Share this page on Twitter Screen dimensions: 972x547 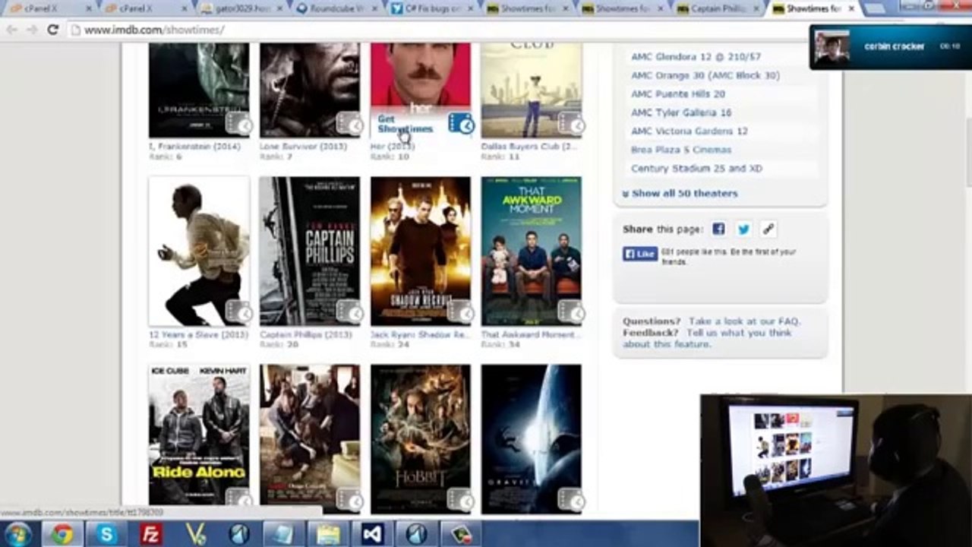tap(743, 229)
